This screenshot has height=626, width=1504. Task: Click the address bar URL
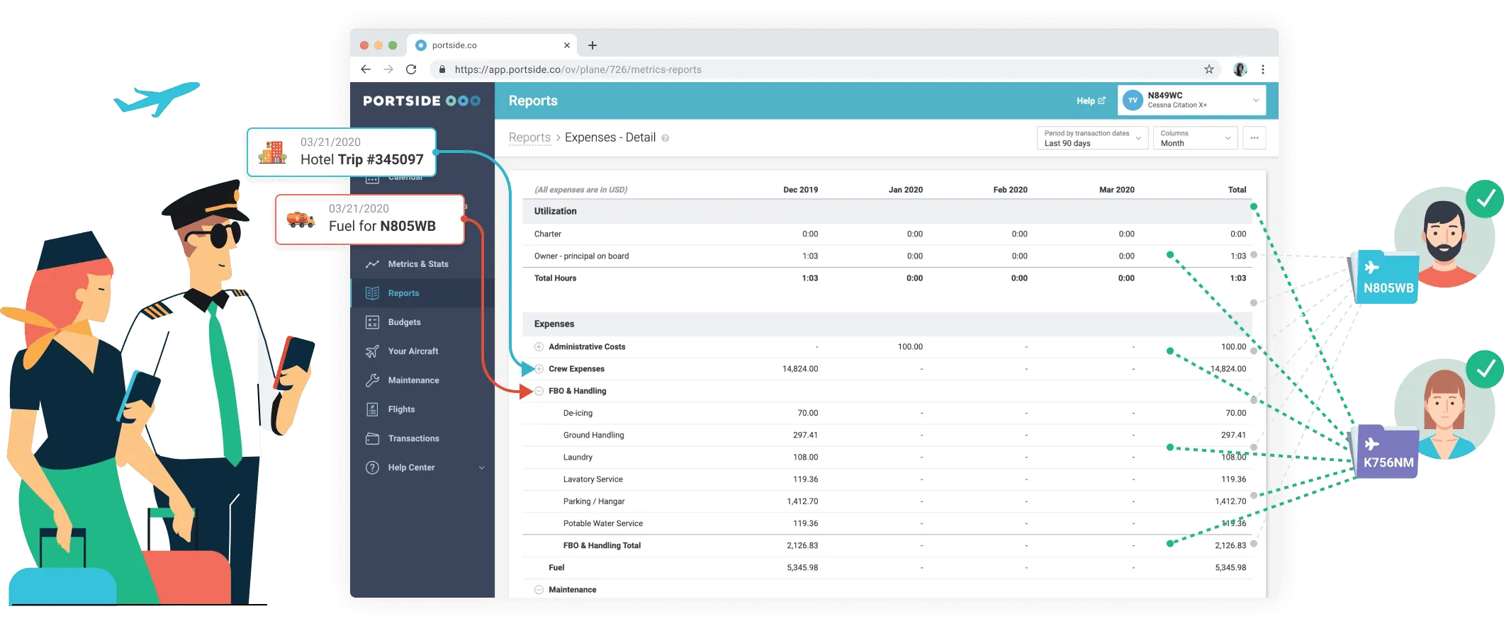point(578,69)
